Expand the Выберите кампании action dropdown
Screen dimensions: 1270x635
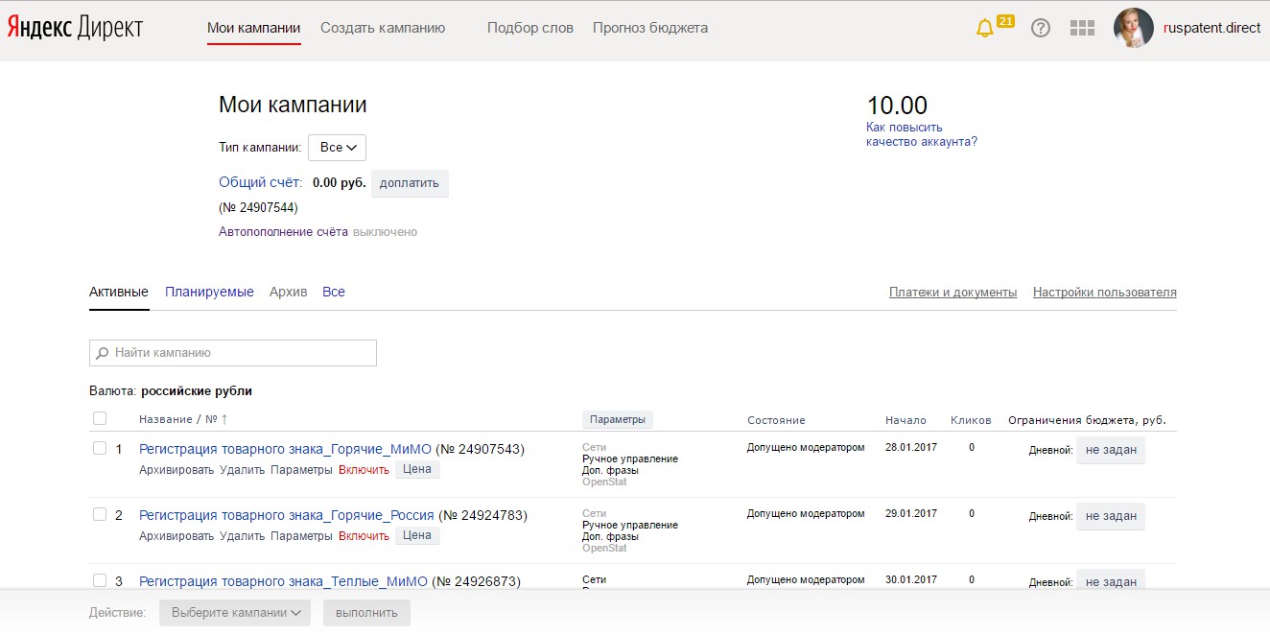pyautogui.click(x=235, y=613)
